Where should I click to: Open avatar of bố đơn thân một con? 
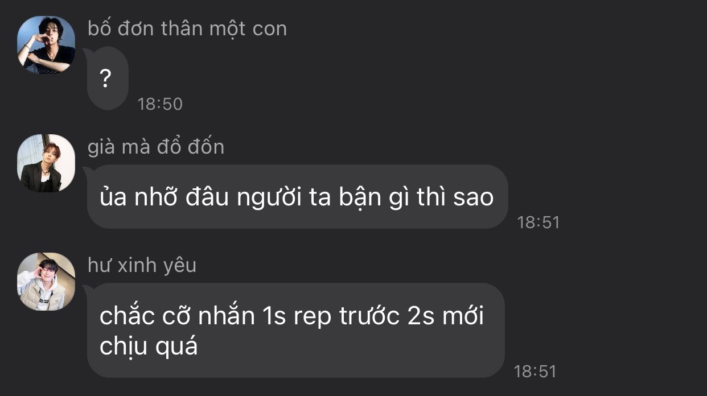pyautogui.click(x=46, y=44)
